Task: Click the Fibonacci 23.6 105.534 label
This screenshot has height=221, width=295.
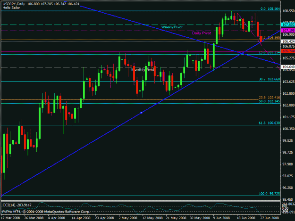Action: 270,52
